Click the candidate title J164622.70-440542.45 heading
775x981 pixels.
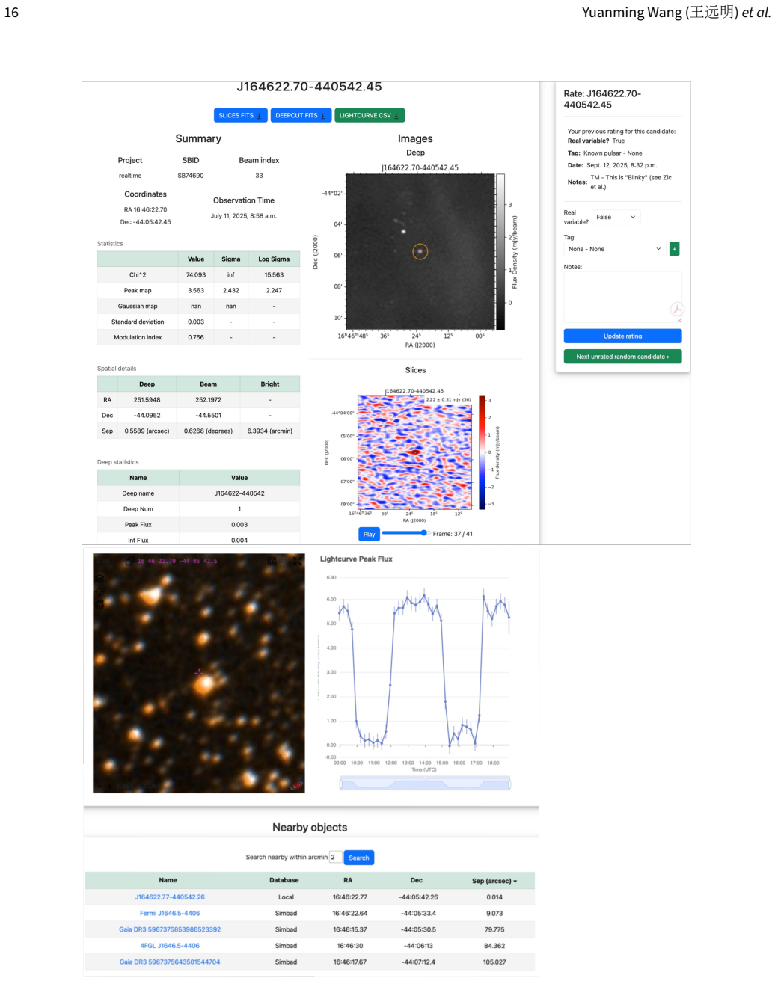pos(309,87)
